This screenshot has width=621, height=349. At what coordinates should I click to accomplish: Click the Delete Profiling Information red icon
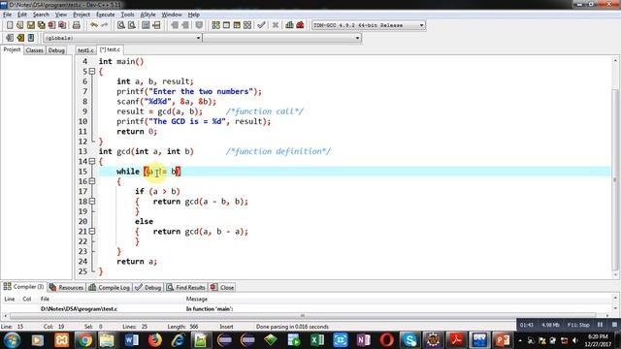[x=300, y=25]
